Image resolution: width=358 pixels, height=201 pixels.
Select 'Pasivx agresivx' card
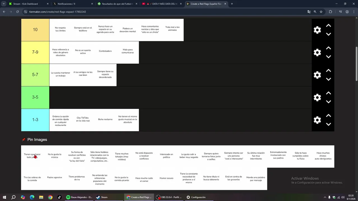tap(55, 179)
